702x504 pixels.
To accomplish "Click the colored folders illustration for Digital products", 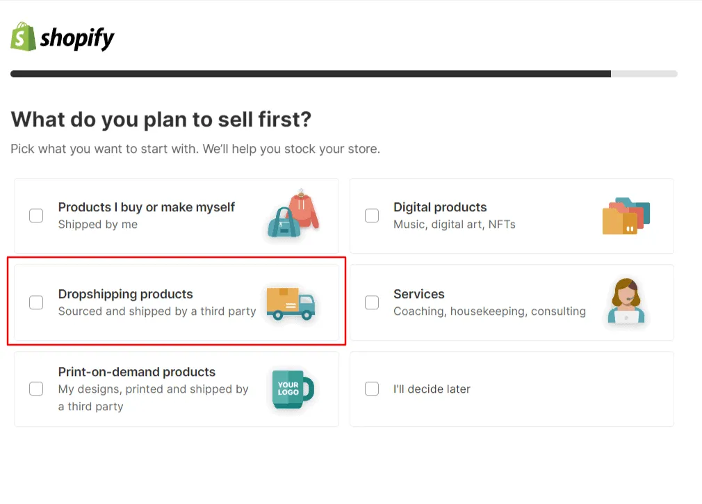I will (x=626, y=216).
